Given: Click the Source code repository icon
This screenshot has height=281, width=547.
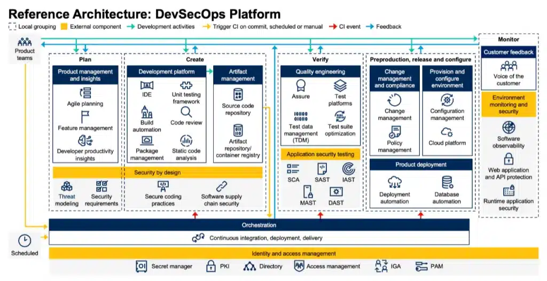Looking at the screenshot, I should [x=238, y=95].
